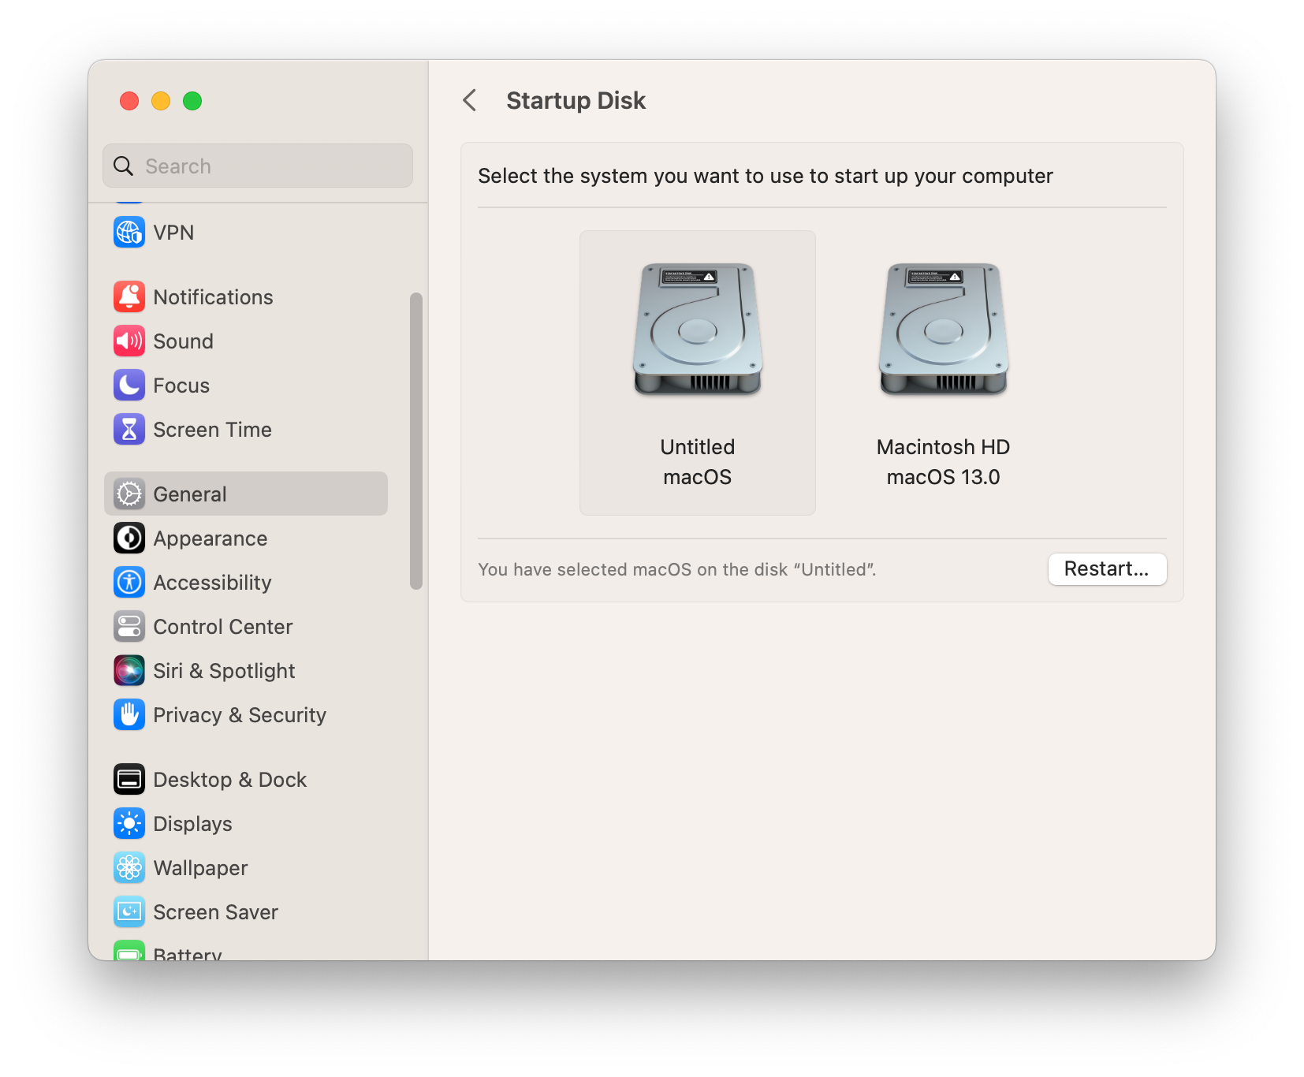Screen dimensions: 1304x1077
Task: Open the Sound settings pane
Action: point(246,341)
